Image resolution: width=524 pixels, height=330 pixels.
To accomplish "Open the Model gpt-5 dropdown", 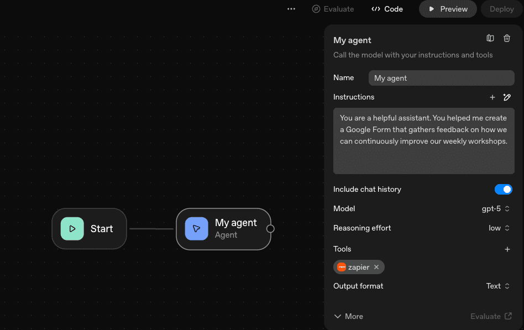I will coord(496,208).
